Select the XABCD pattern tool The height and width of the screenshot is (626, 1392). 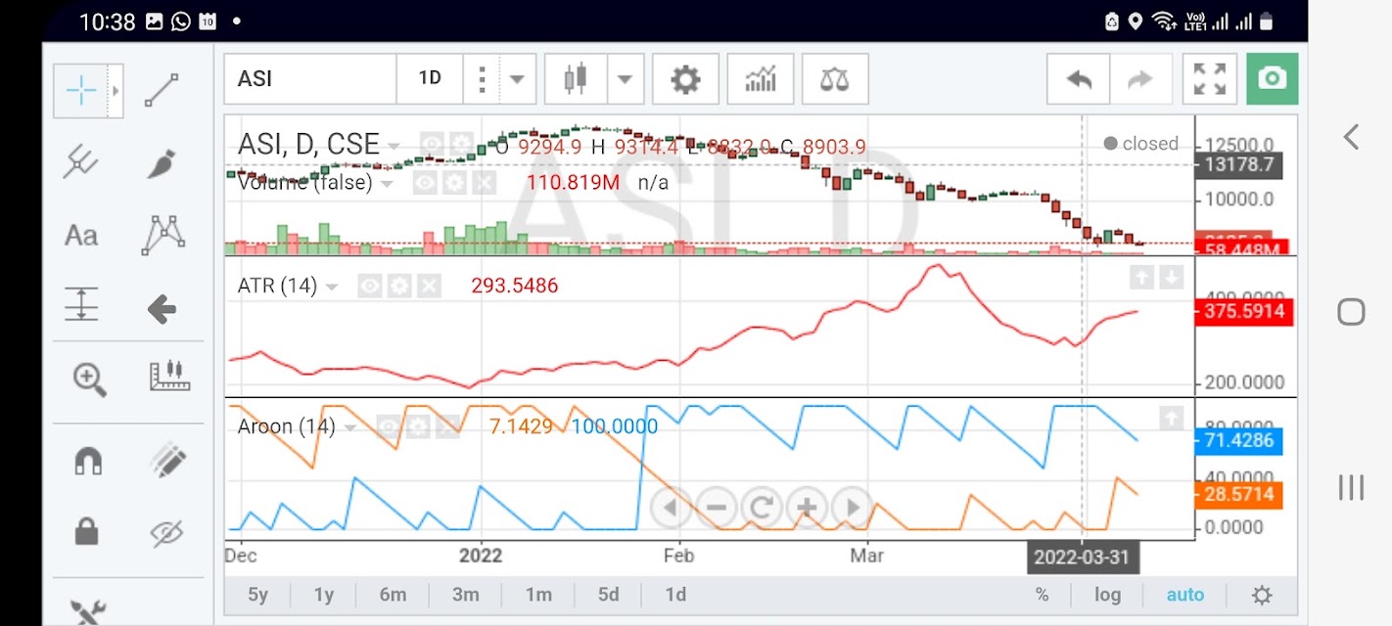click(162, 235)
